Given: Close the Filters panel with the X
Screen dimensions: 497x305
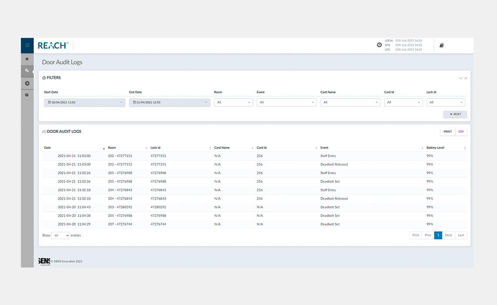Looking at the screenshot, I should point(466,78).
